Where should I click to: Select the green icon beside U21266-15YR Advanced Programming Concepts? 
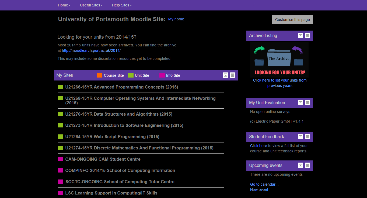[60, 87]
